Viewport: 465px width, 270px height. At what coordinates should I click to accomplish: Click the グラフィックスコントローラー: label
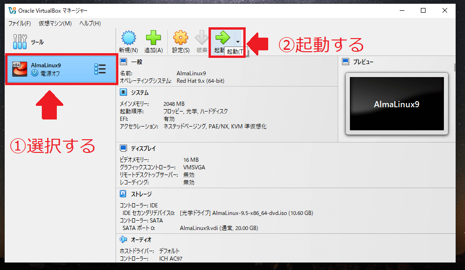(x=147, y=167)
